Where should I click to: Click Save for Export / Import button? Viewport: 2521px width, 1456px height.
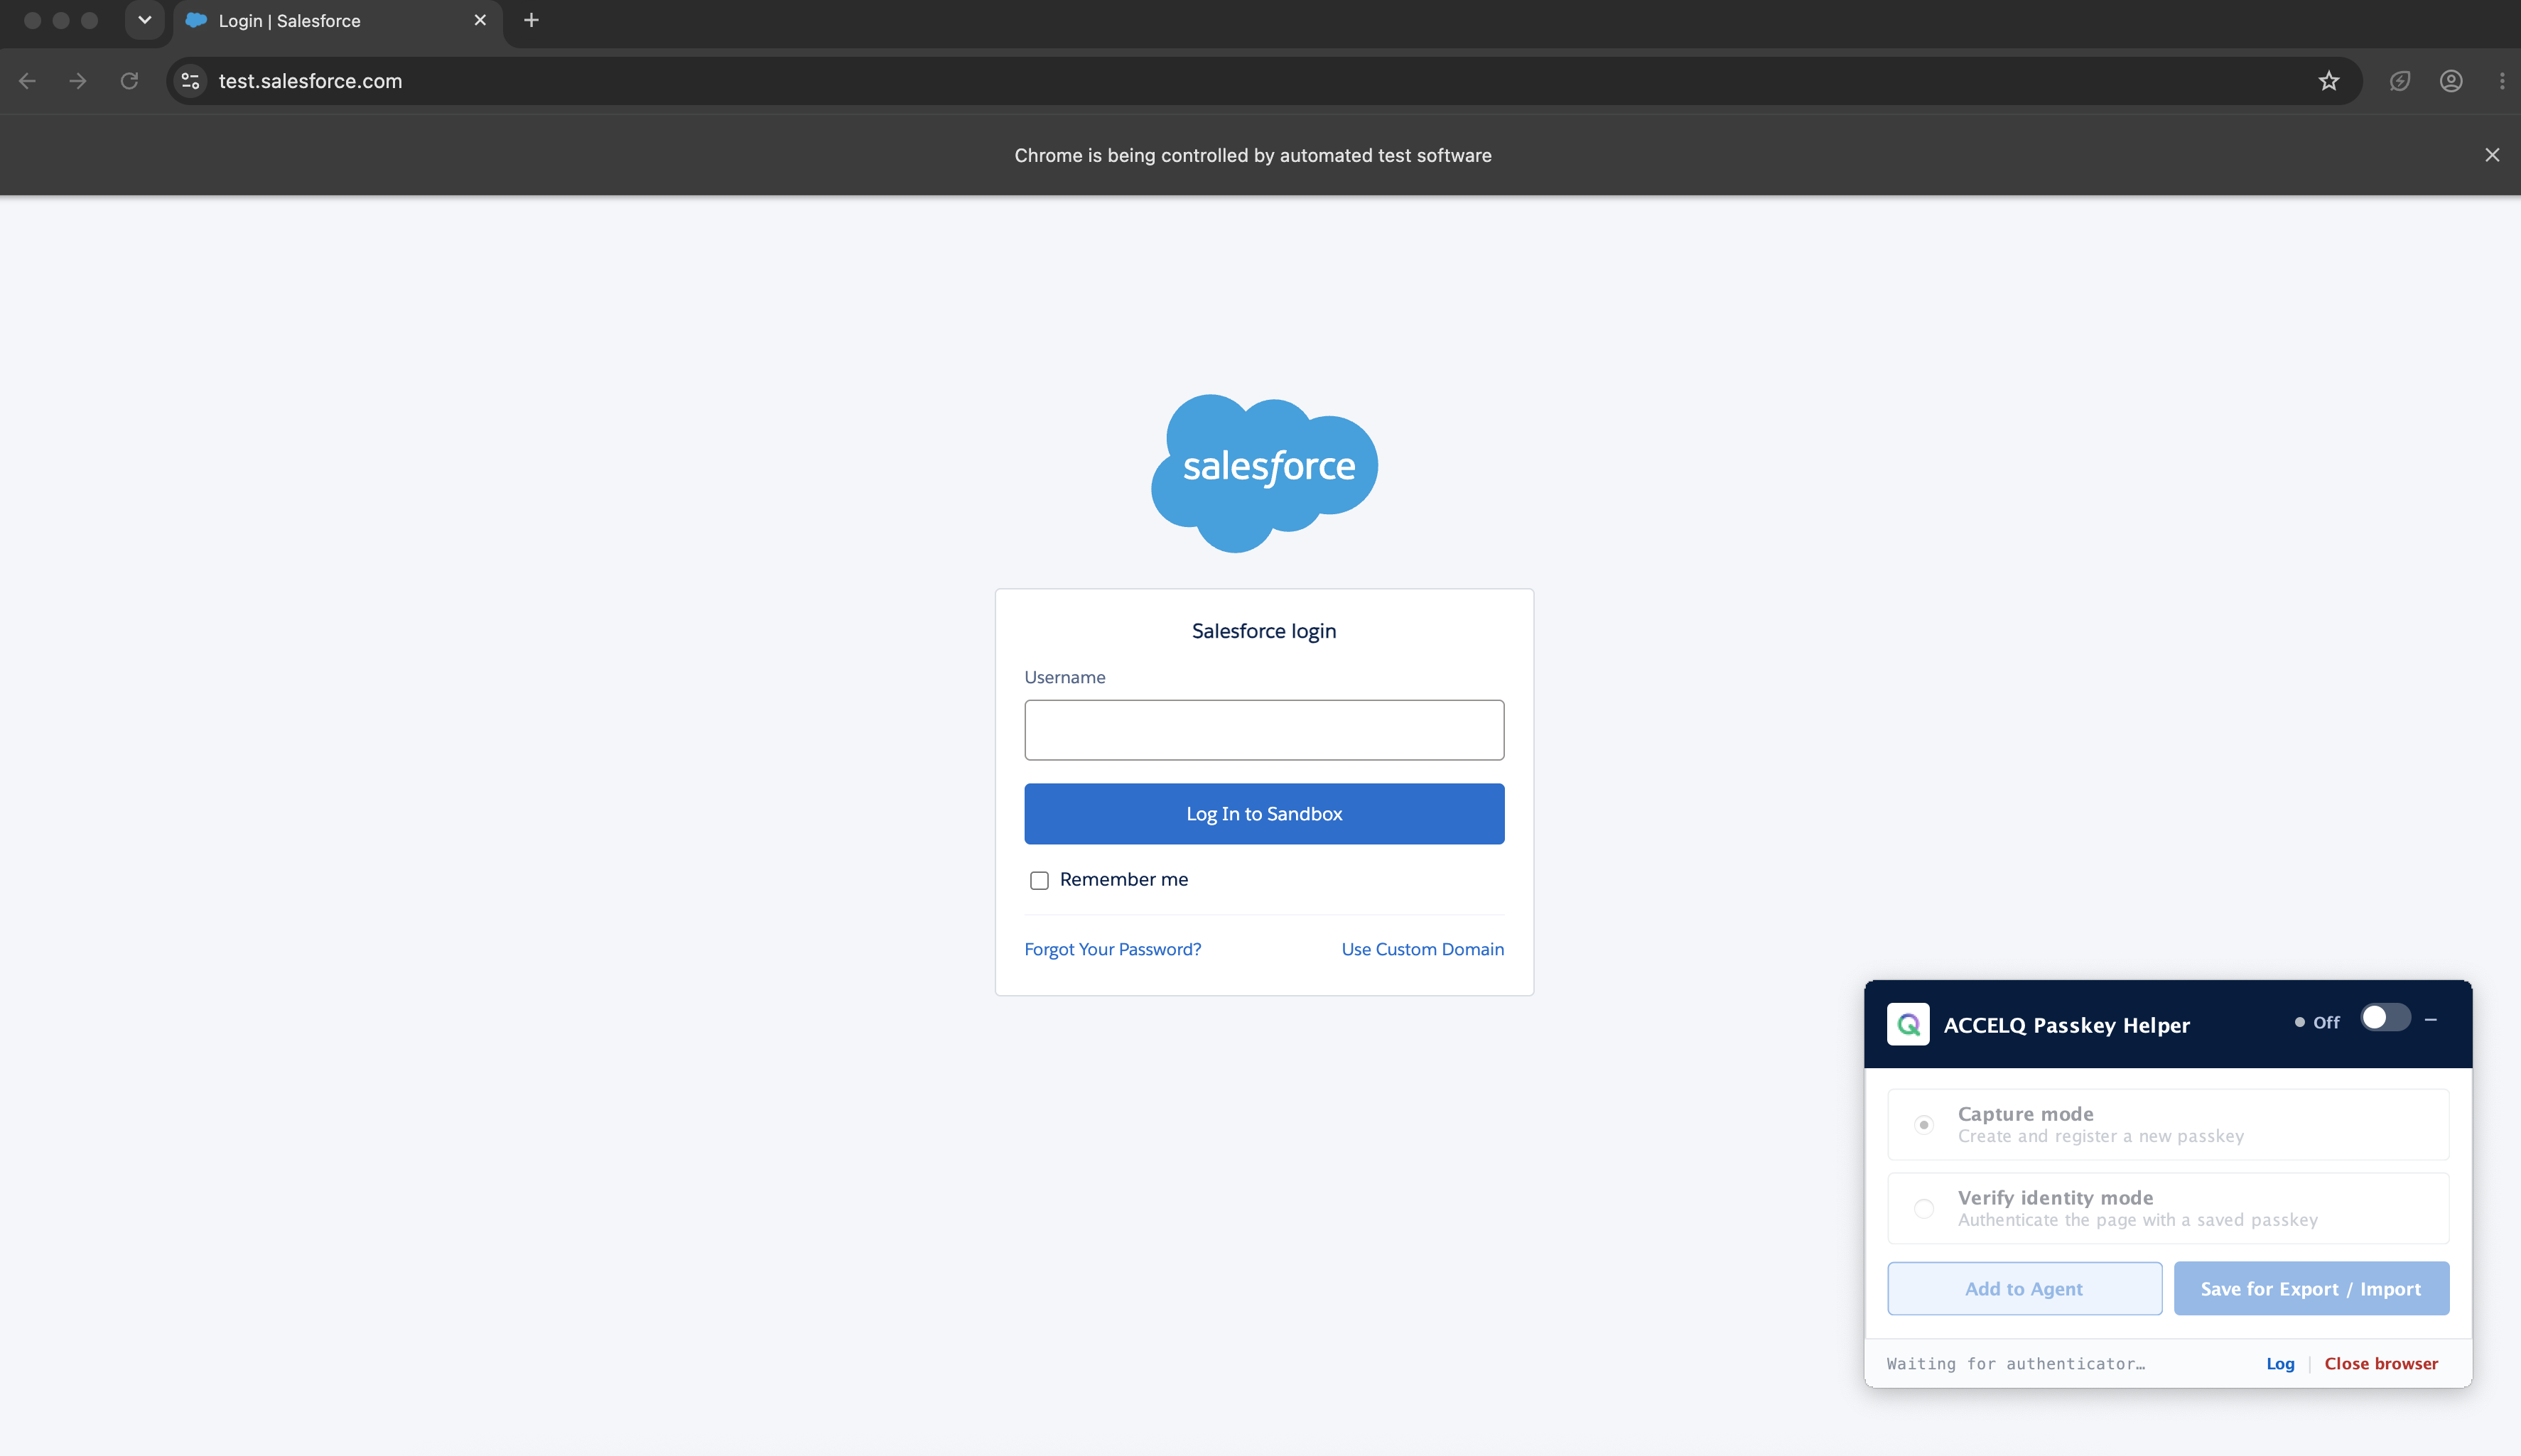(x=2311, y=1289)
